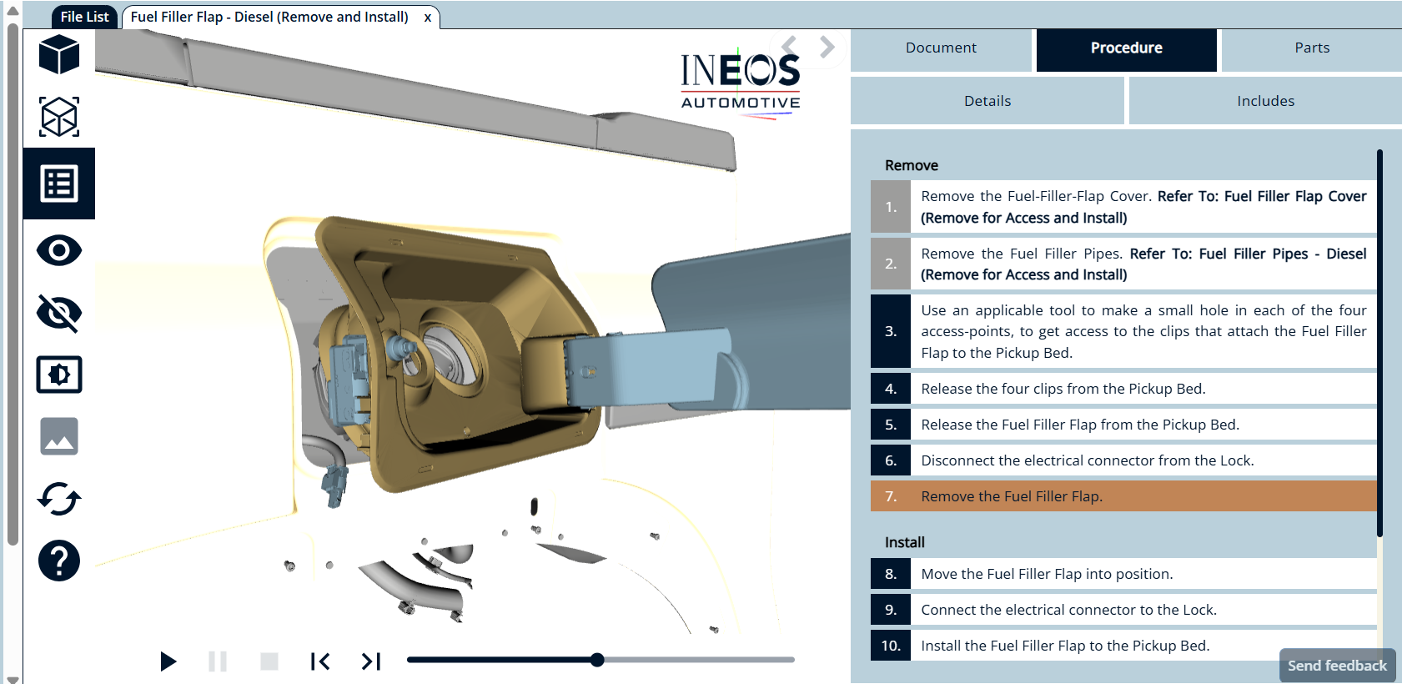Play the procedure animation
This screenshot has height=684, width=1402.
[168, 661]
